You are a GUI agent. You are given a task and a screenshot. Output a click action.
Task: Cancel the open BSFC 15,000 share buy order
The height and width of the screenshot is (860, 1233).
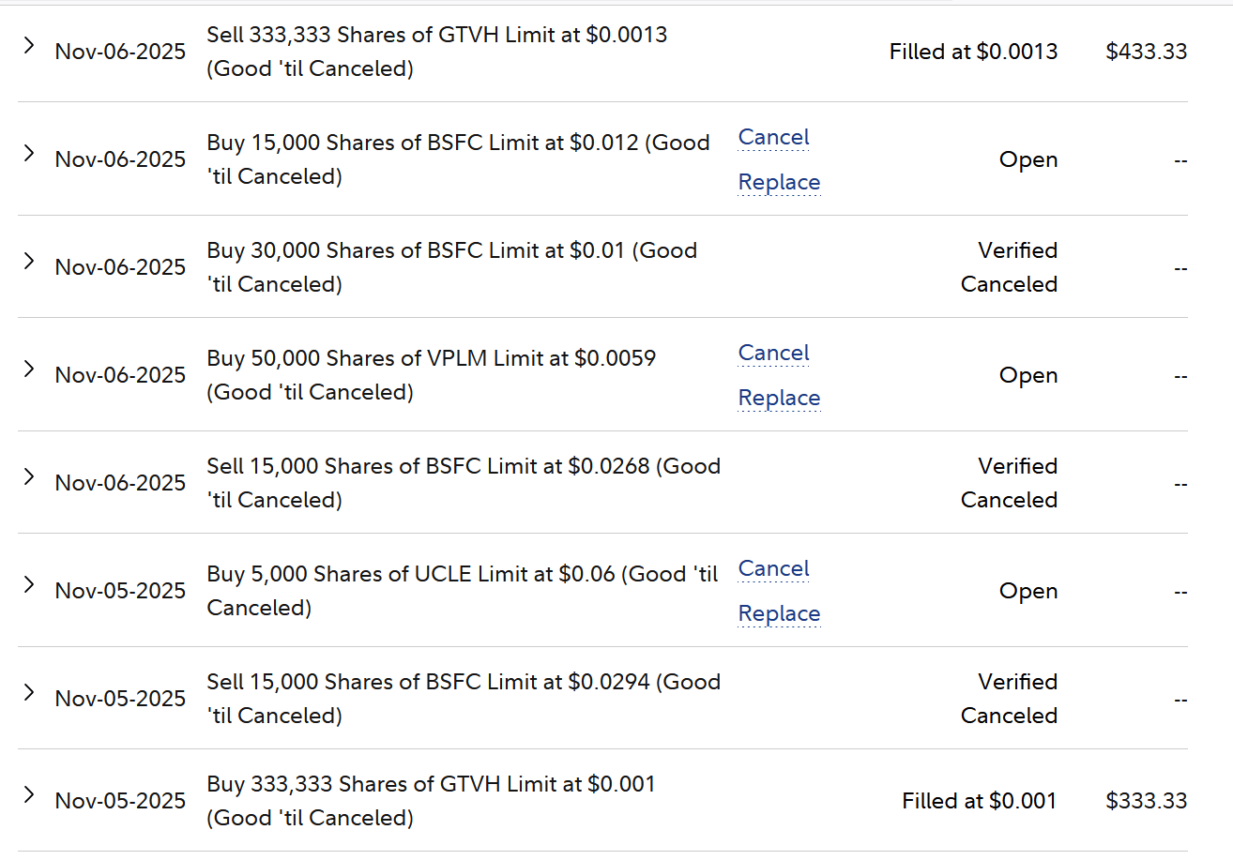[x=773, y=138]
